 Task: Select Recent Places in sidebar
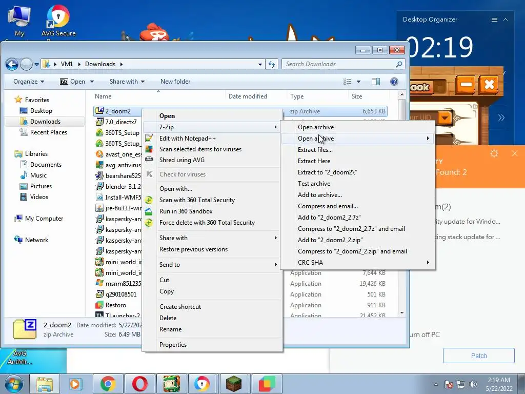click(x=45, y=132)
